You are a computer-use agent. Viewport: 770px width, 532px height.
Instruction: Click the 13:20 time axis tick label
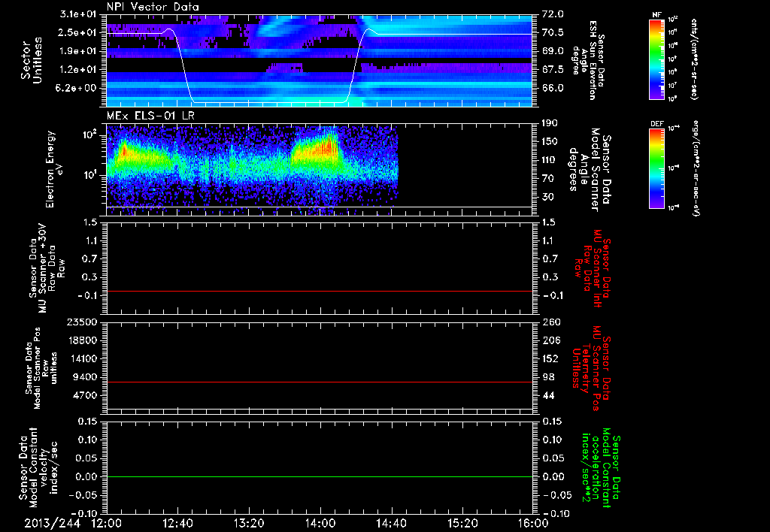point(249,523)
